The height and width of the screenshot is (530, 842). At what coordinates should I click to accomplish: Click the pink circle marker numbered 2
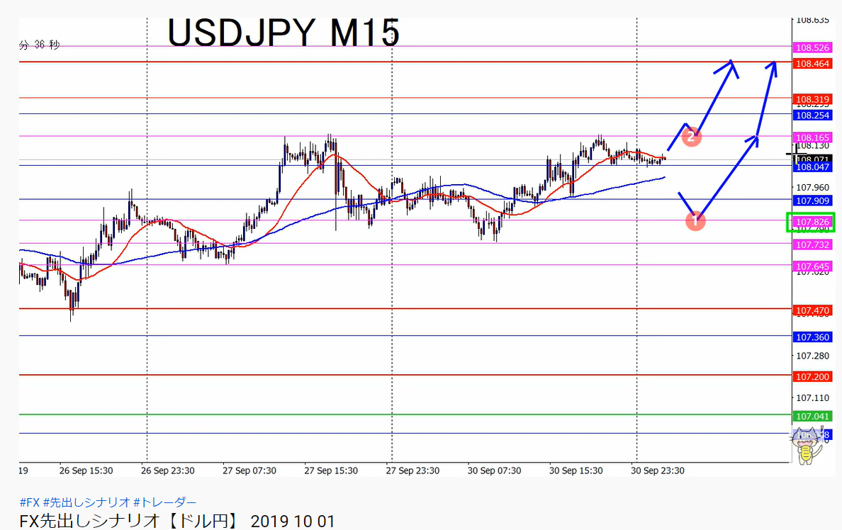(x=691, y=137)
